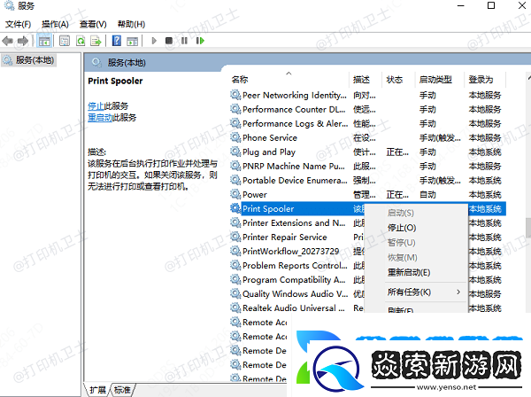Click the Services app icon in title bar
The width and height of the screenshot is (531, 397).
pos(10,5)
